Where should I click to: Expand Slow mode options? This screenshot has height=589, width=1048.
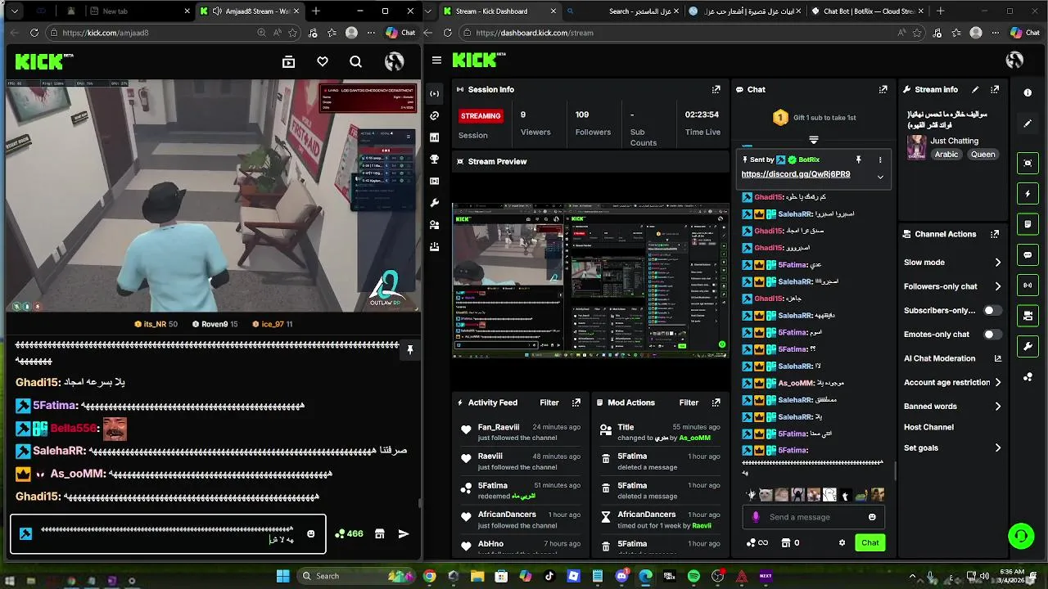(x=997, y=263)
